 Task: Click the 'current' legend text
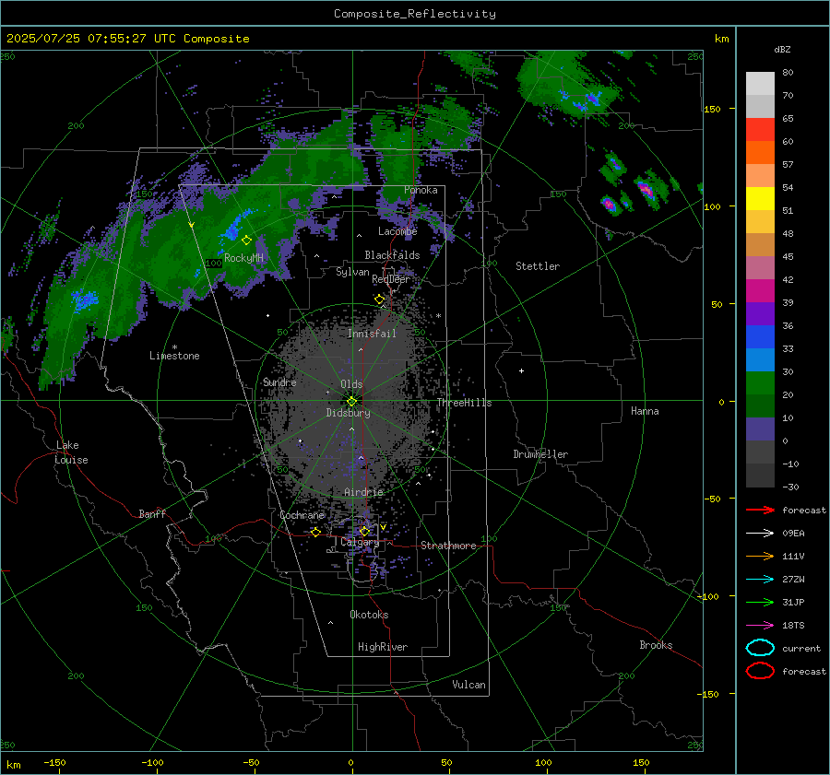click(801, 648)
